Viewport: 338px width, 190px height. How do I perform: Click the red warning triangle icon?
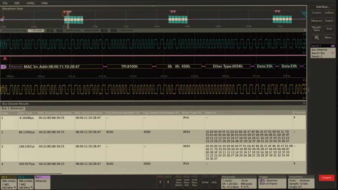click(5, 58)
